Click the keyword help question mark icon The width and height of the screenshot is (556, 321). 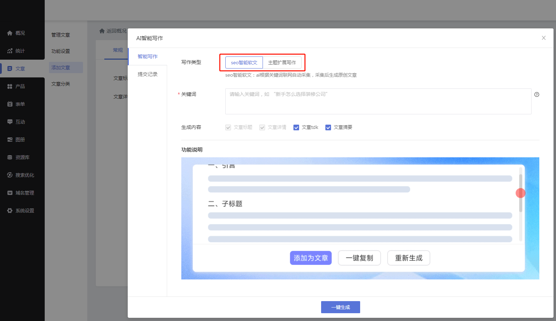tap(536, 94)
